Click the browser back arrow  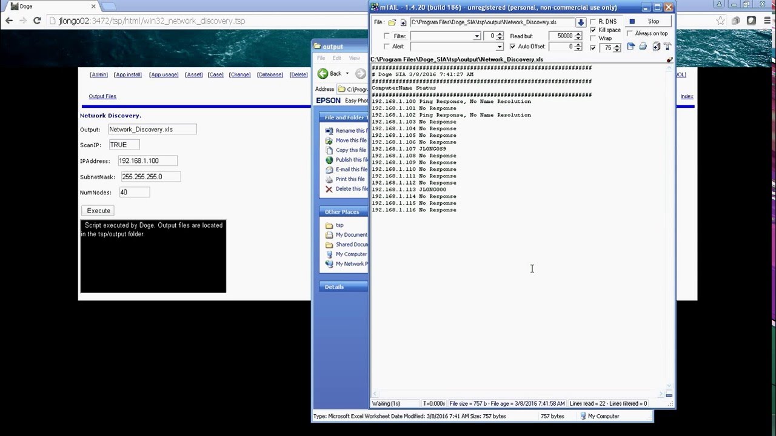click(9, 21)
